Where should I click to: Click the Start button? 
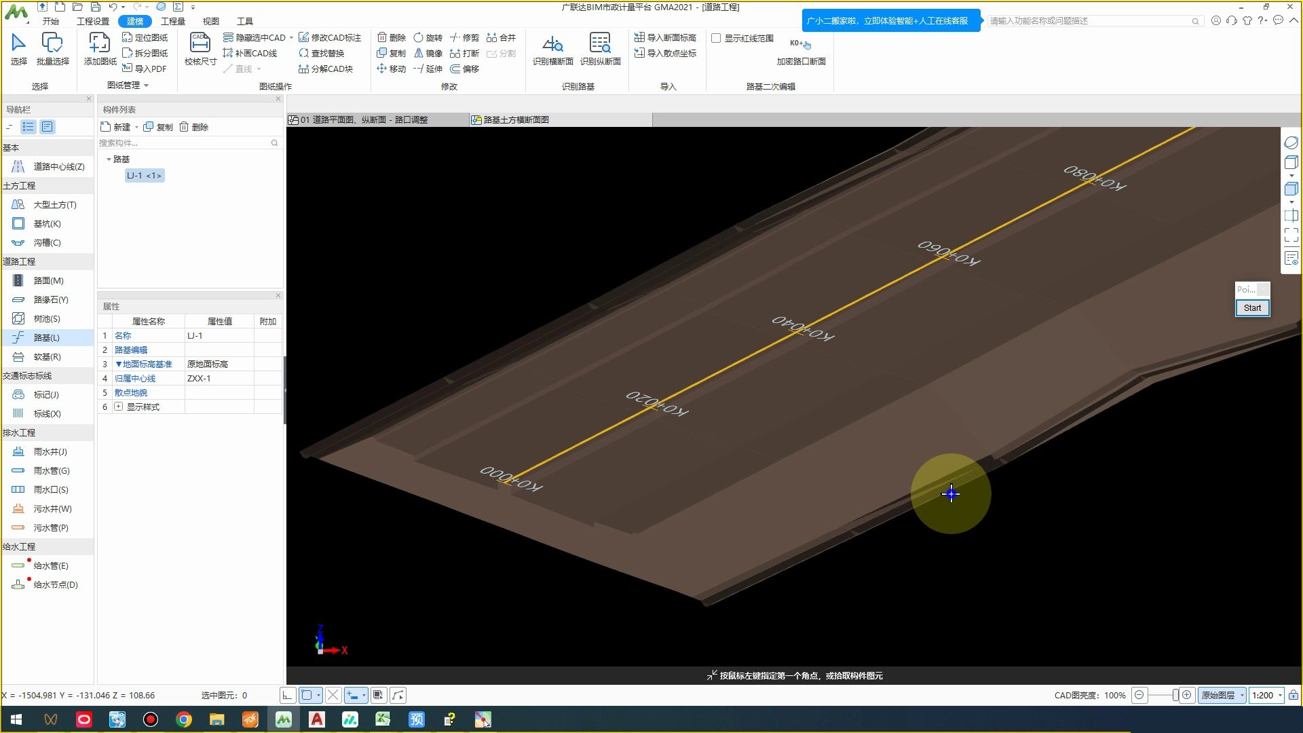click(x=1251, y=307)
